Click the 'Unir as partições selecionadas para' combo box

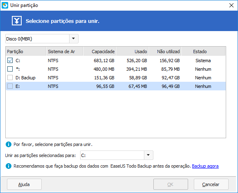(x=117, y=155)
